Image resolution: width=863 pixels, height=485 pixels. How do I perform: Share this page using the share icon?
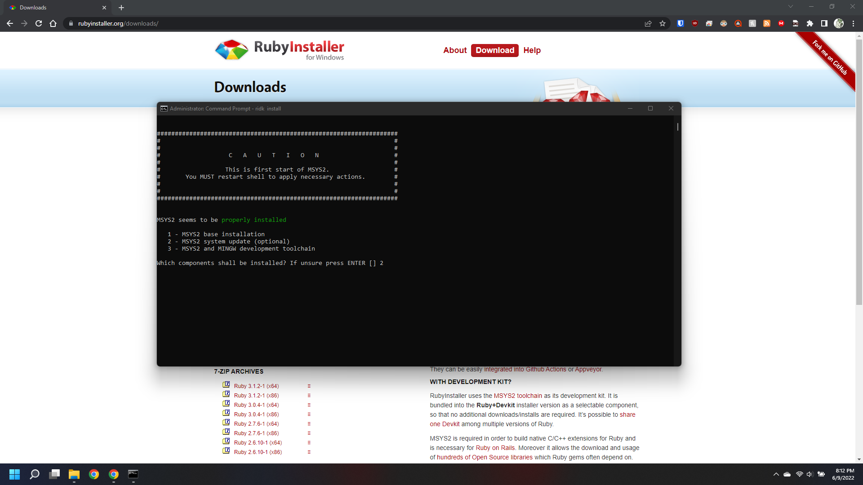pos(648,23)
